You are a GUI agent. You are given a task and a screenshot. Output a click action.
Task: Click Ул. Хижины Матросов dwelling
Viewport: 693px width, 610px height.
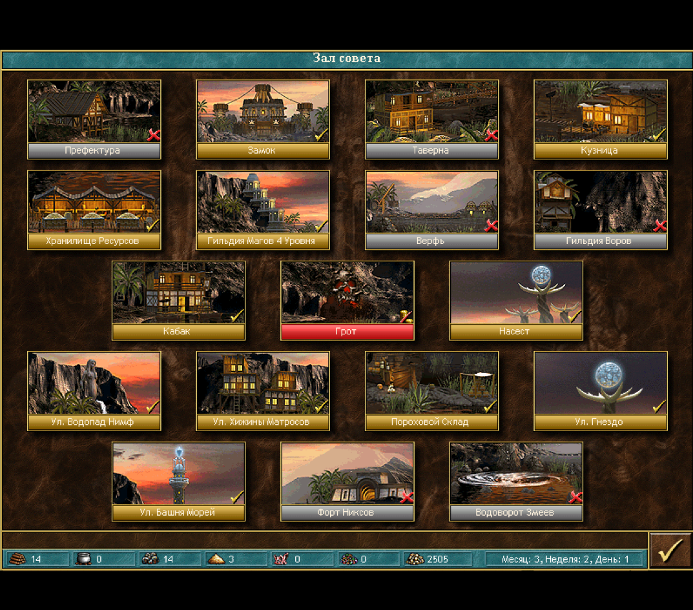[263, 391]
